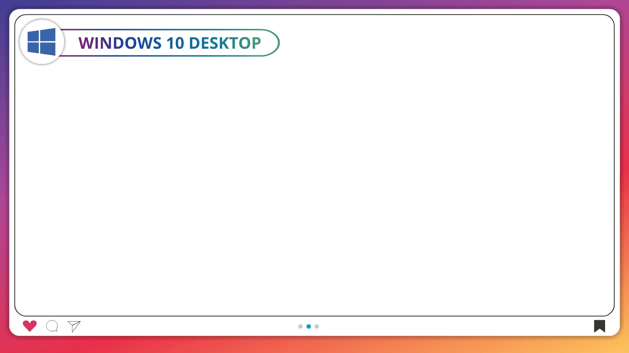Click the upper-right pane of the Windows logo
The image size is (629, 353).
tap(48, 35)
